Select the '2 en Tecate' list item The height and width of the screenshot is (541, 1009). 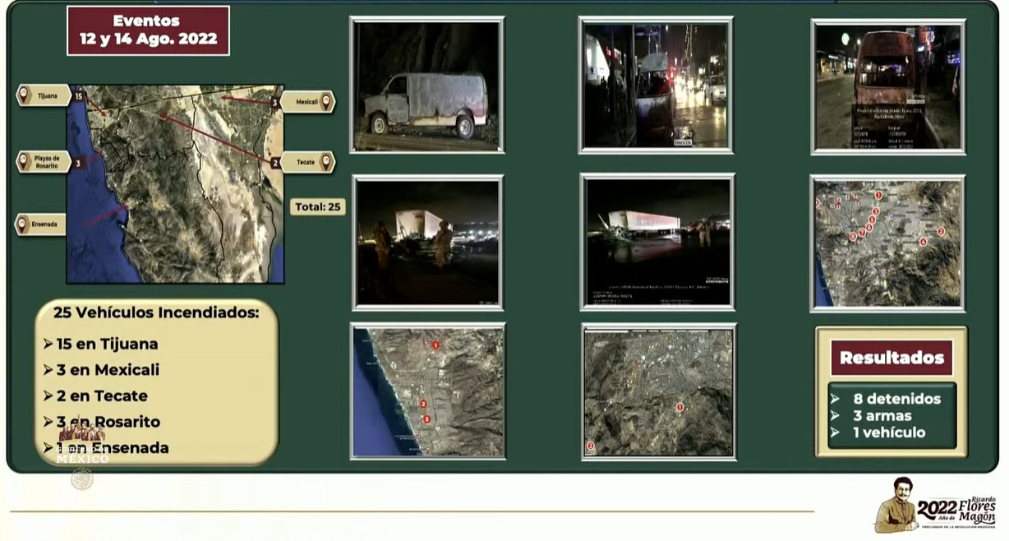click(102, 395)
